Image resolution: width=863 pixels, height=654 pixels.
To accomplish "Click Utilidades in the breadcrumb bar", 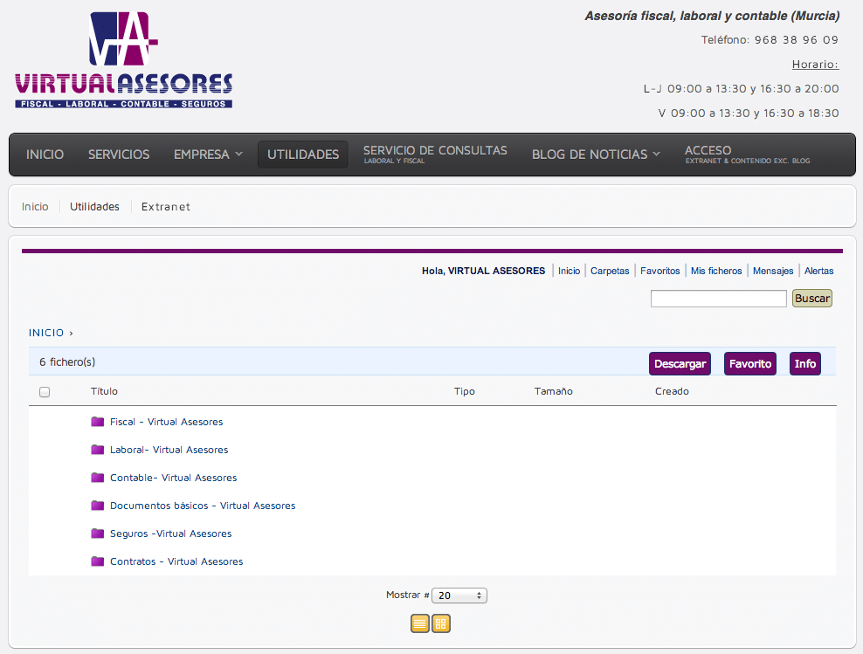I will (94, 206).
